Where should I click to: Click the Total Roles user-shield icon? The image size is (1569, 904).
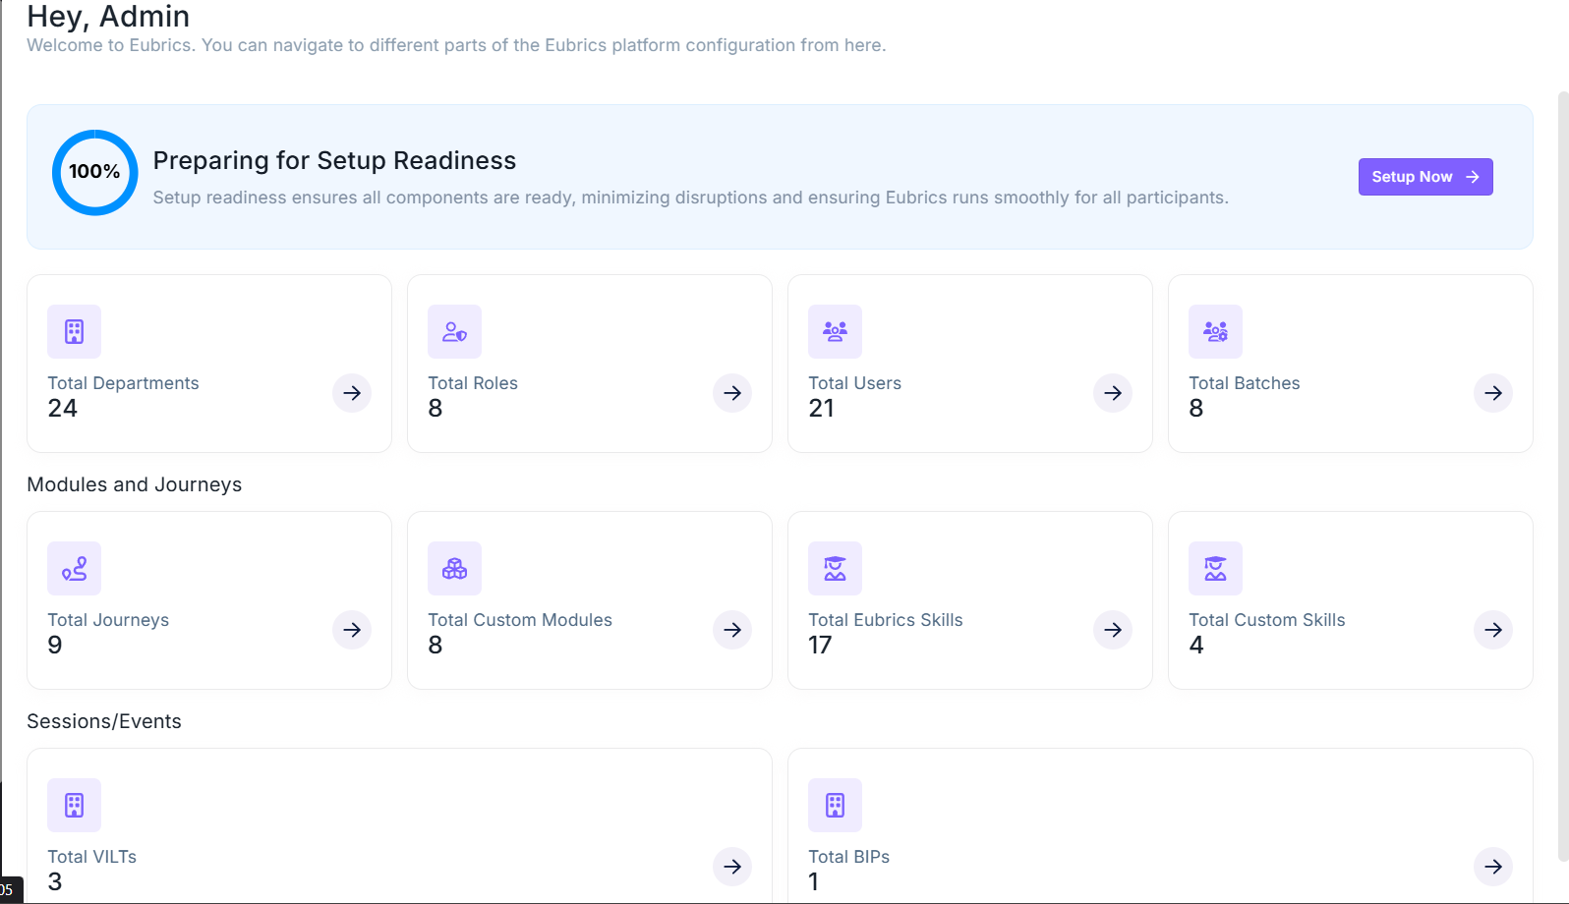click(454, 332)
